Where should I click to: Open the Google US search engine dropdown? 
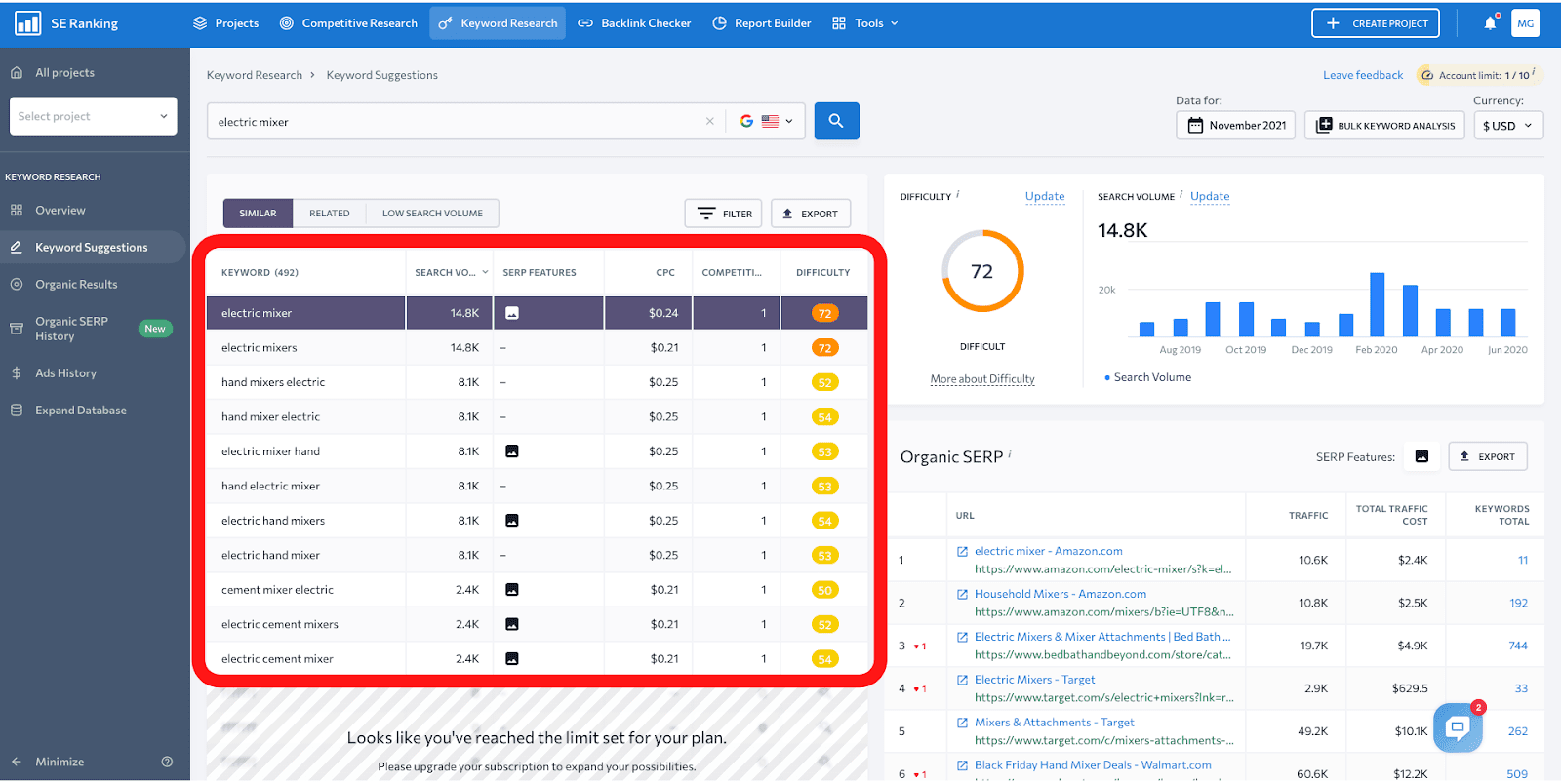click(766, 122)
